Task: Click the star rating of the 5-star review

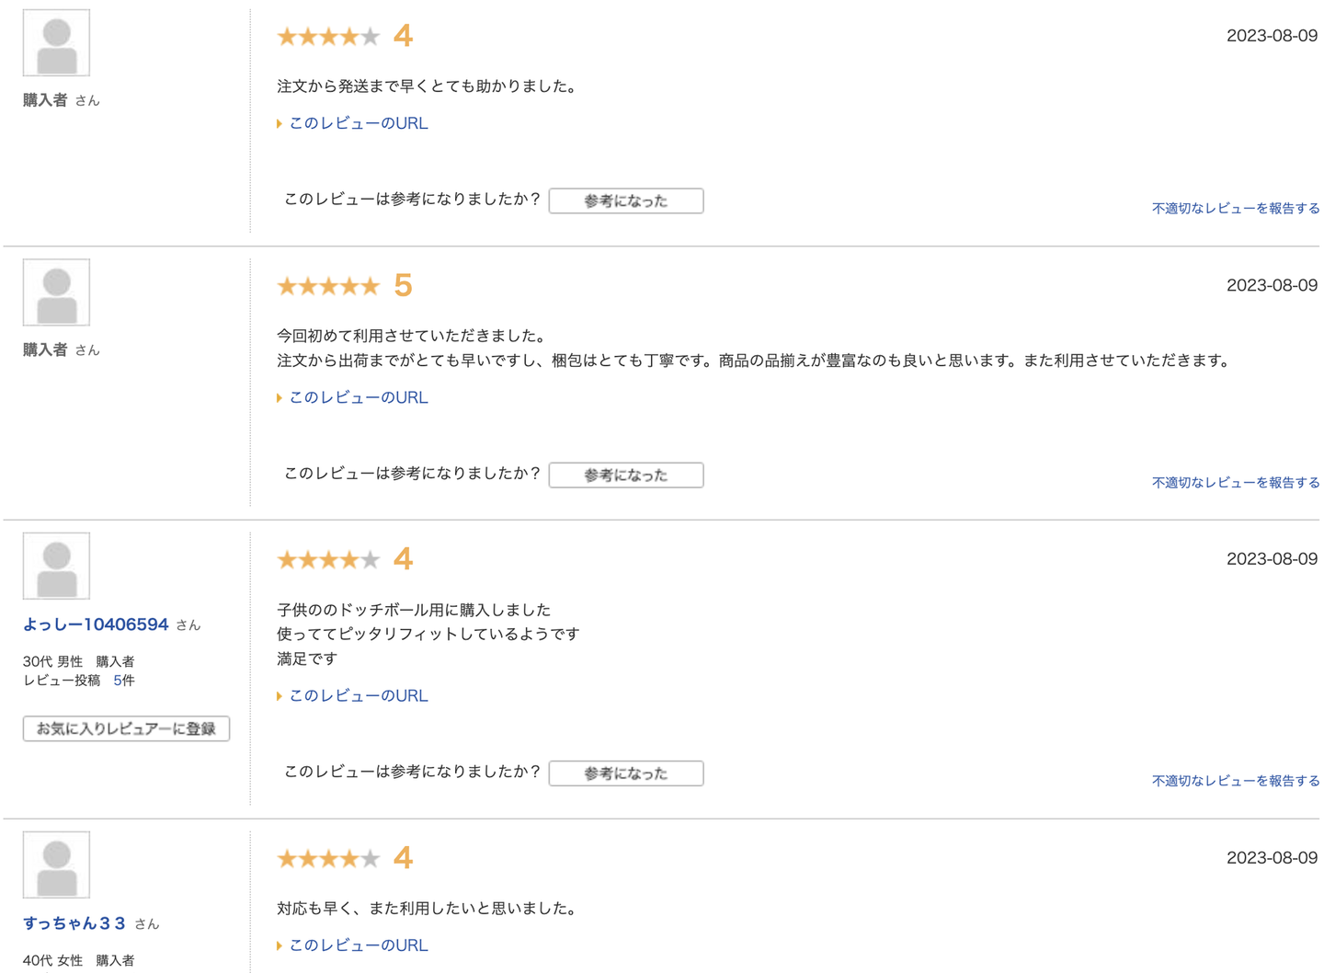Action: coord(328,286)
